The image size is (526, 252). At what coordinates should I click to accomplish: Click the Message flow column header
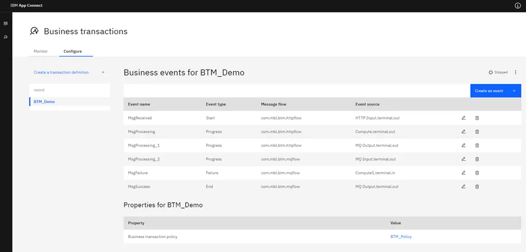(274, 104)
